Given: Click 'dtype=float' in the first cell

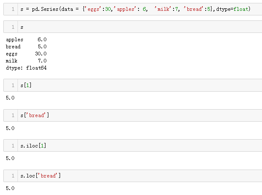Looking at the screenshot, I should point(232,9).
